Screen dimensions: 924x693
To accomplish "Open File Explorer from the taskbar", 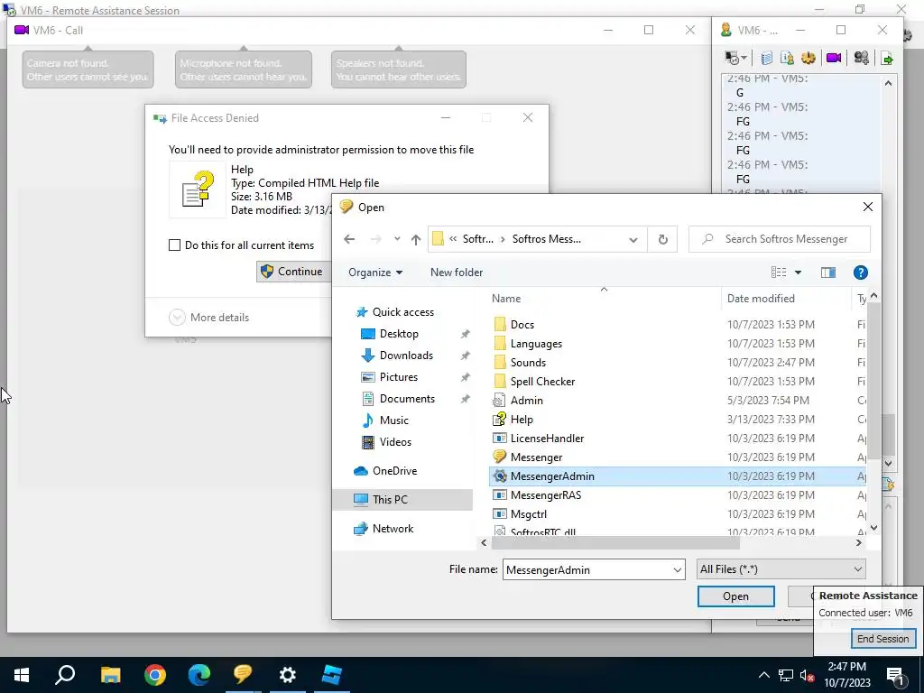I will click(x=110, y=675).
